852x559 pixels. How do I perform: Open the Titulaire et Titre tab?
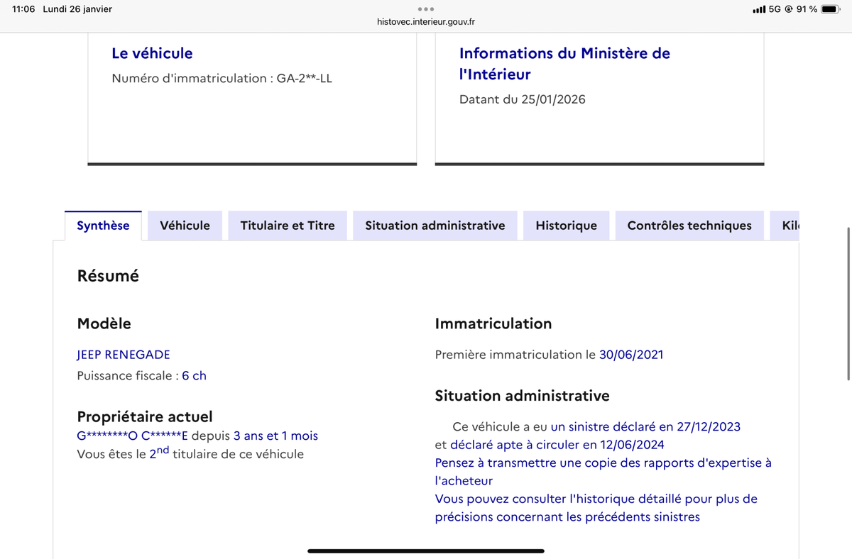coord(288,226)
